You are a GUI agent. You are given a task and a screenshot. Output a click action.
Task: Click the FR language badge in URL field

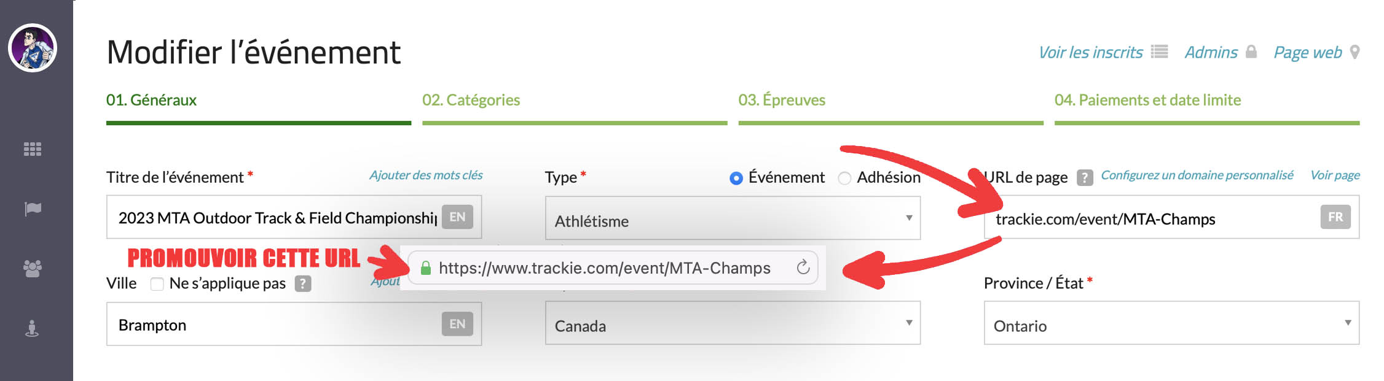(x=1335, y=217)
